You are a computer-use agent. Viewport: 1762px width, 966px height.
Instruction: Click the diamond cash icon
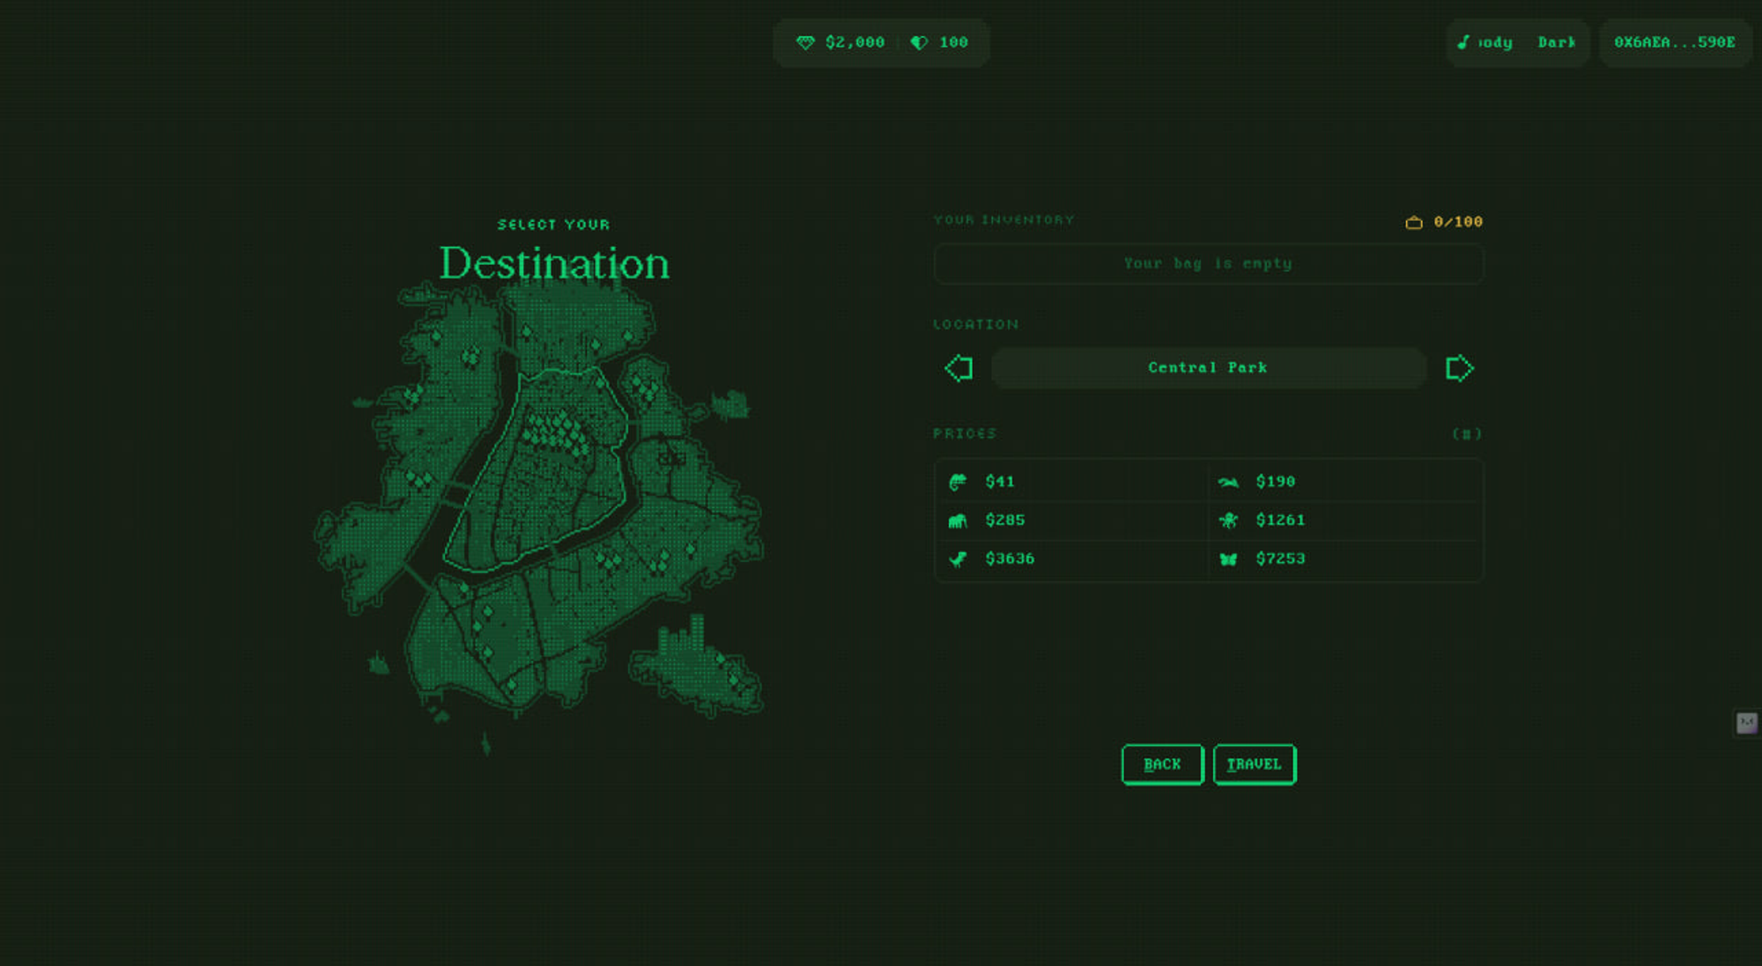[x=805, y=42]
